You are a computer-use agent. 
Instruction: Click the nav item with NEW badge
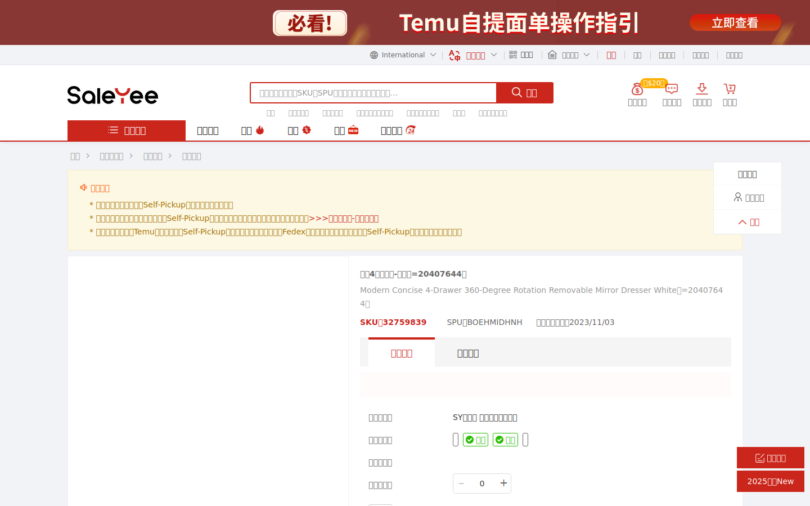pos(346,130)
